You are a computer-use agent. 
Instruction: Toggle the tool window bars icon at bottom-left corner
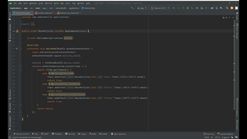10,137
